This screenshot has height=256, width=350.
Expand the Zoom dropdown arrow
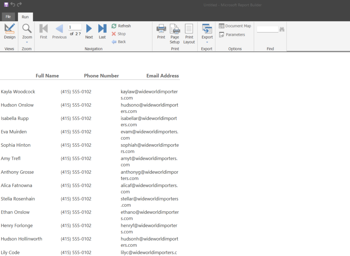27,42
